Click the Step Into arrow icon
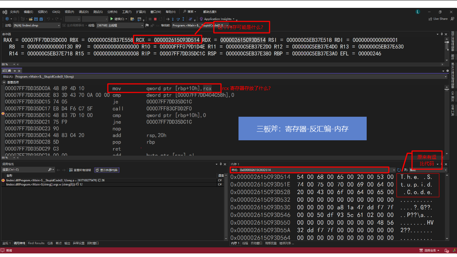457x257 pixels. [173, 19]
